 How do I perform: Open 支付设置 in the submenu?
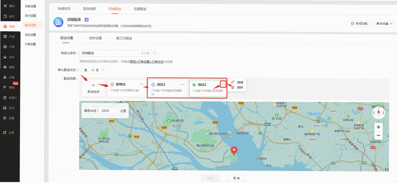(30, 16)
